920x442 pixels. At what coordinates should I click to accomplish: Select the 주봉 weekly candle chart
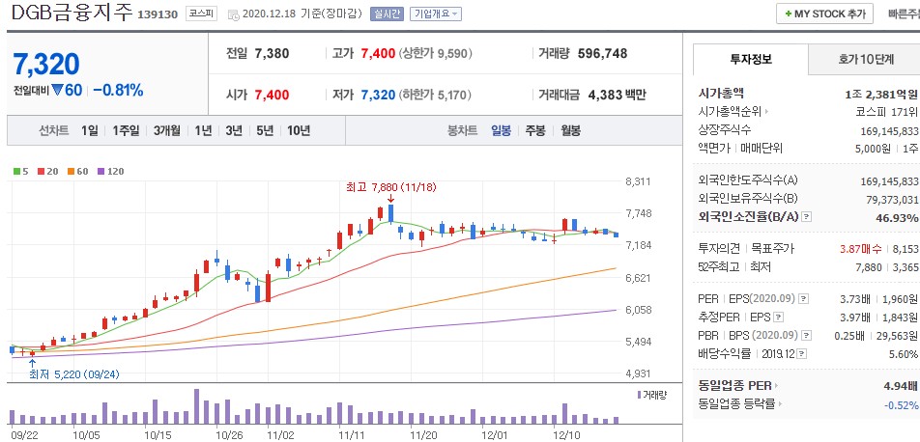coord(535,130)
